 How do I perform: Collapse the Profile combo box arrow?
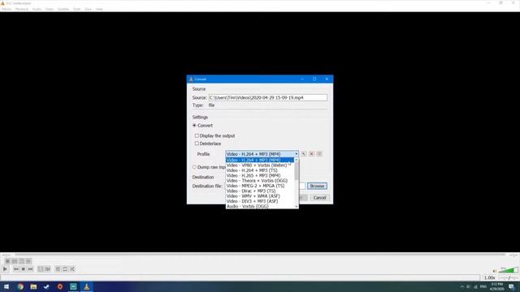pyautogui.click(x=296, y=154)
